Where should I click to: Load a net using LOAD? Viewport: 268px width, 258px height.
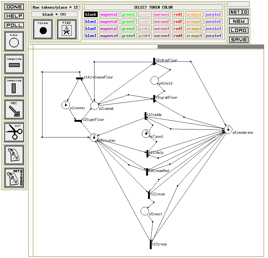(x=238, y=30)
